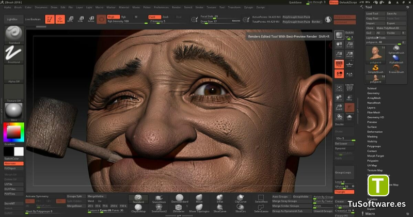Open the Alpha menu
The height and width of the screenshot is (217, 413).
(7, 7)
